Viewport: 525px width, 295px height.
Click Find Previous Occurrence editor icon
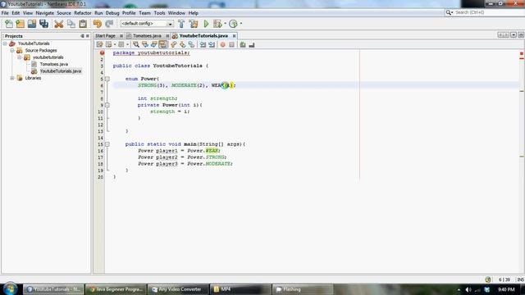point(145,44)
